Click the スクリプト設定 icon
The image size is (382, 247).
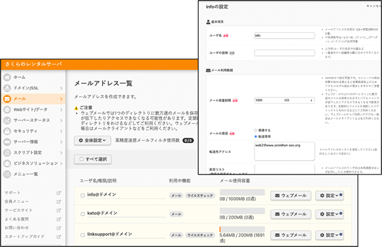[x=7, y=152]
